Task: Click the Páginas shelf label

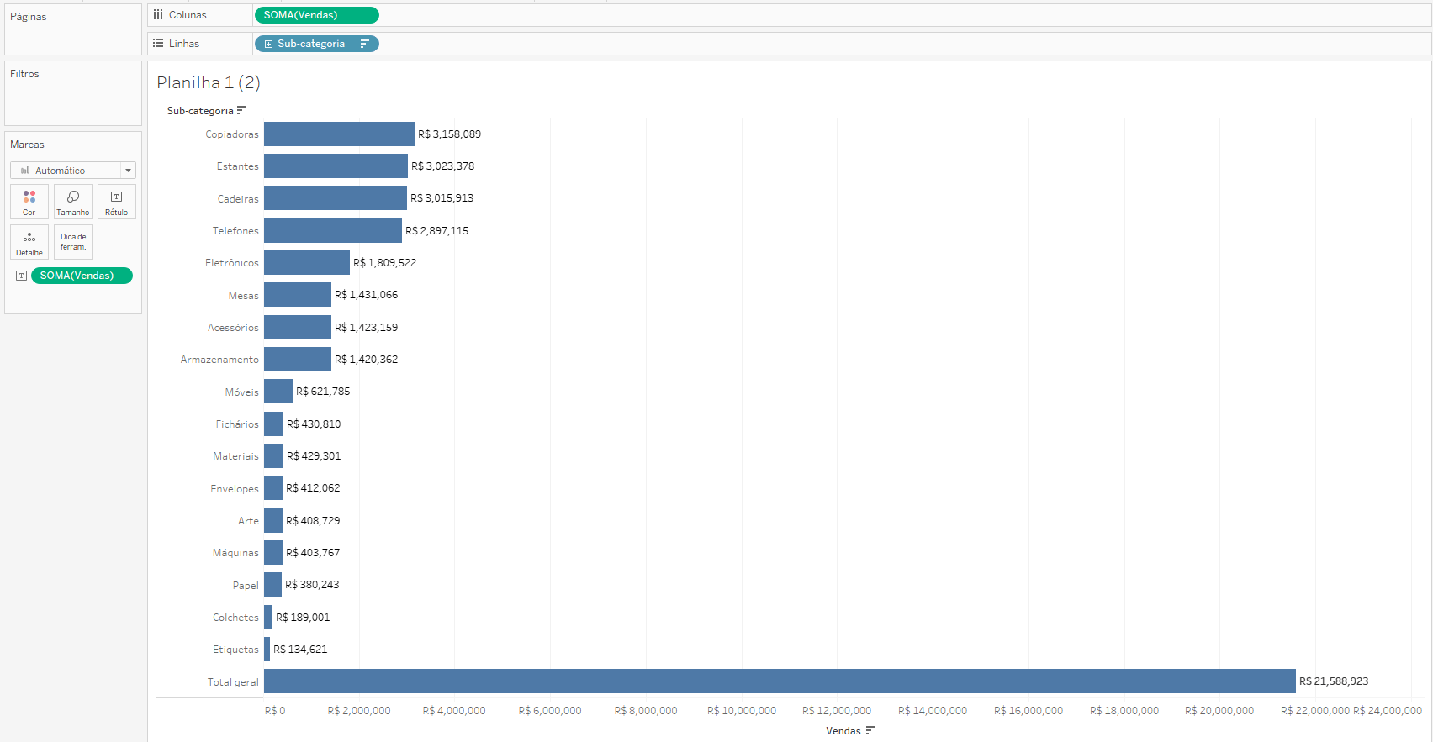Action: click(29, 17)
